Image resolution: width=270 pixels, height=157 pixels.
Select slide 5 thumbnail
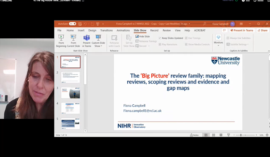(71, 124)
